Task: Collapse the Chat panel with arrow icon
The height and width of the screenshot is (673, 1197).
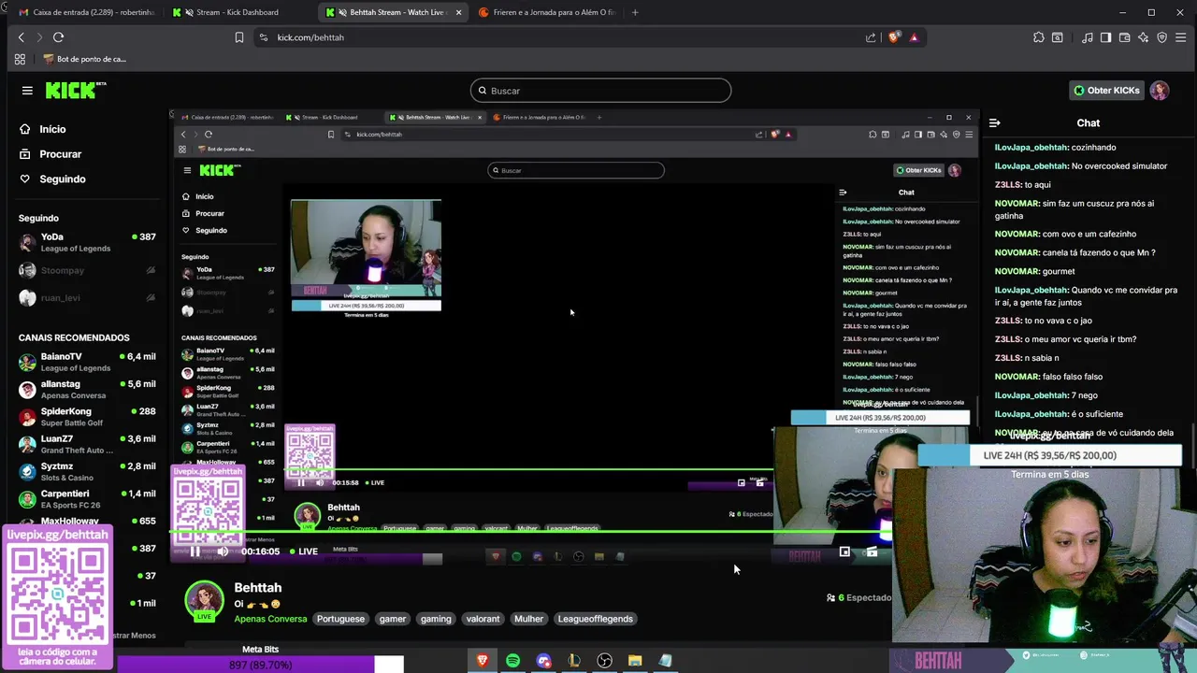Action: pyautogui.click(x=994, y=122)
